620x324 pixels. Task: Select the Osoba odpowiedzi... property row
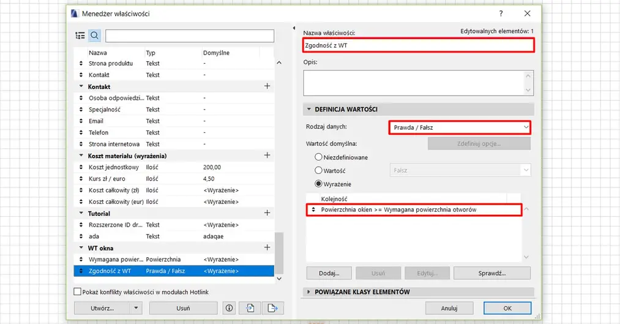[174, 98]
